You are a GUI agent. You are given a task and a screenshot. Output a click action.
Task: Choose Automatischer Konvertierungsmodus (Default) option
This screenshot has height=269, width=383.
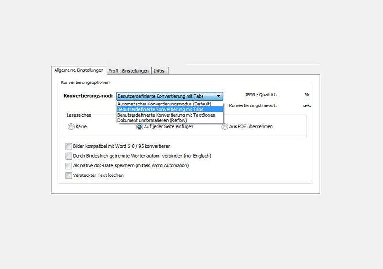(170, 104)
